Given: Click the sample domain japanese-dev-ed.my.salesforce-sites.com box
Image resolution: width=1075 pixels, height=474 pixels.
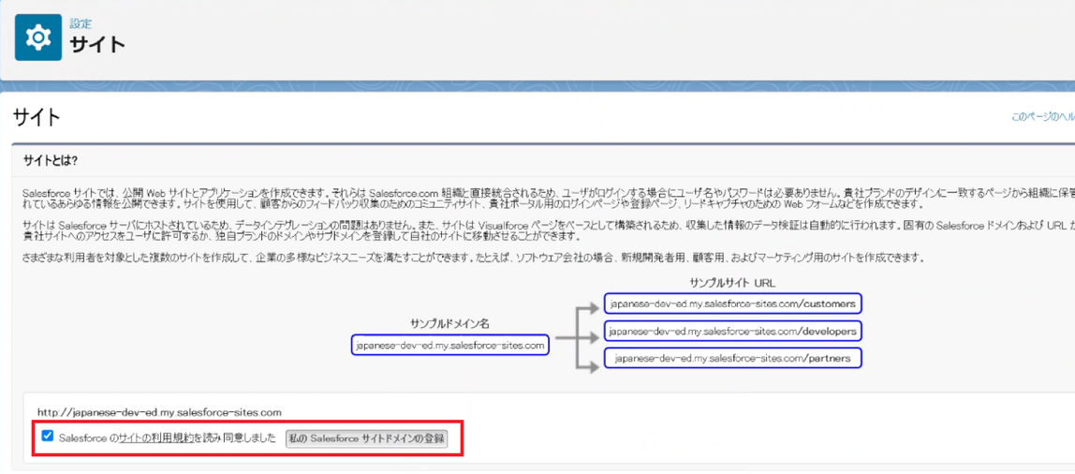Looking at the screenshot, I should click(x=450, y=345).
